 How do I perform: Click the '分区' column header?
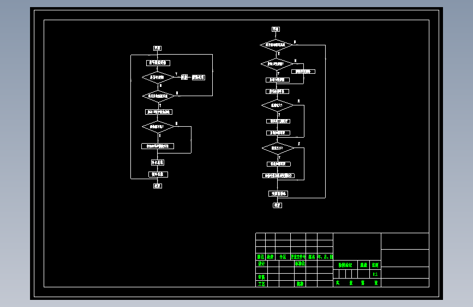click(x=283, y=257)
